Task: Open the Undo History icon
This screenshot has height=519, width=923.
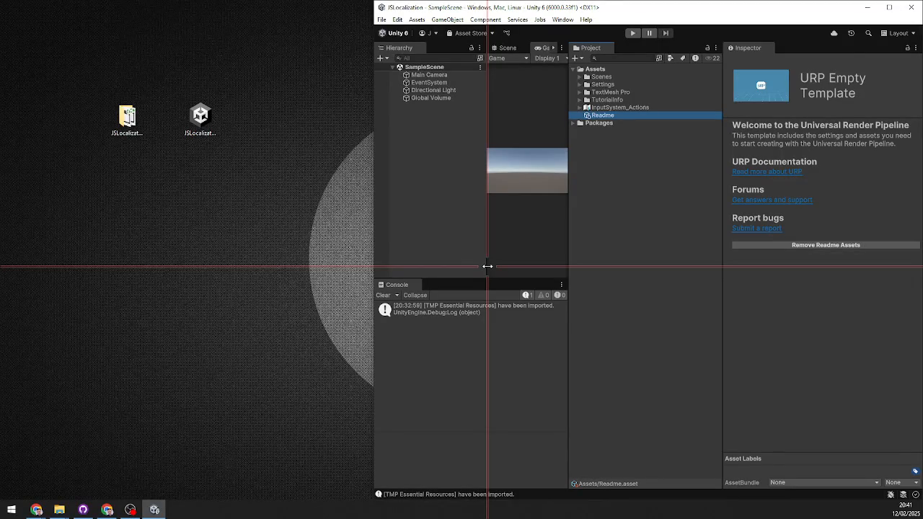Action: [x=851, y=33]
